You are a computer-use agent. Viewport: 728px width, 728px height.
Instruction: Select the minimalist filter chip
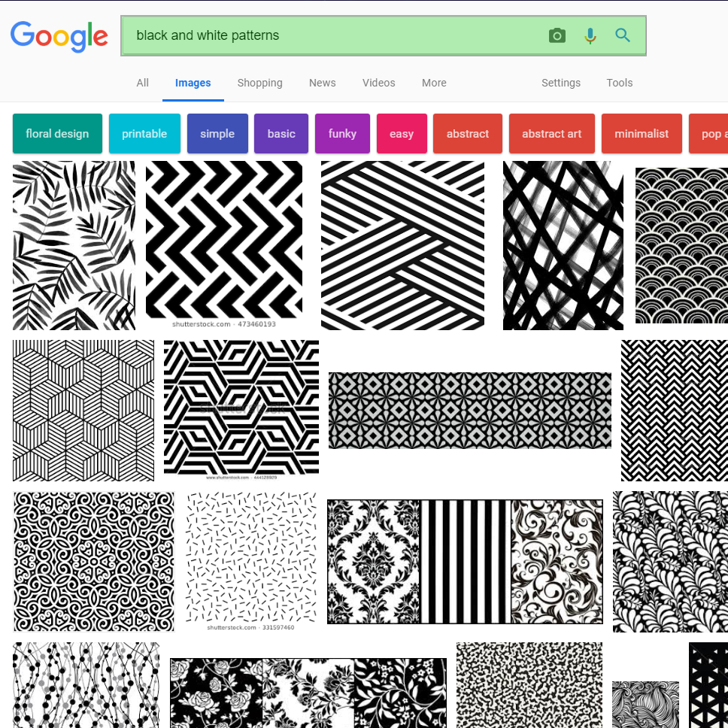click(x=642, y=134)
